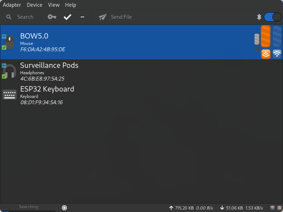Open the Device menu
This screenshot has width=283, height=212.
coord(34,5)
